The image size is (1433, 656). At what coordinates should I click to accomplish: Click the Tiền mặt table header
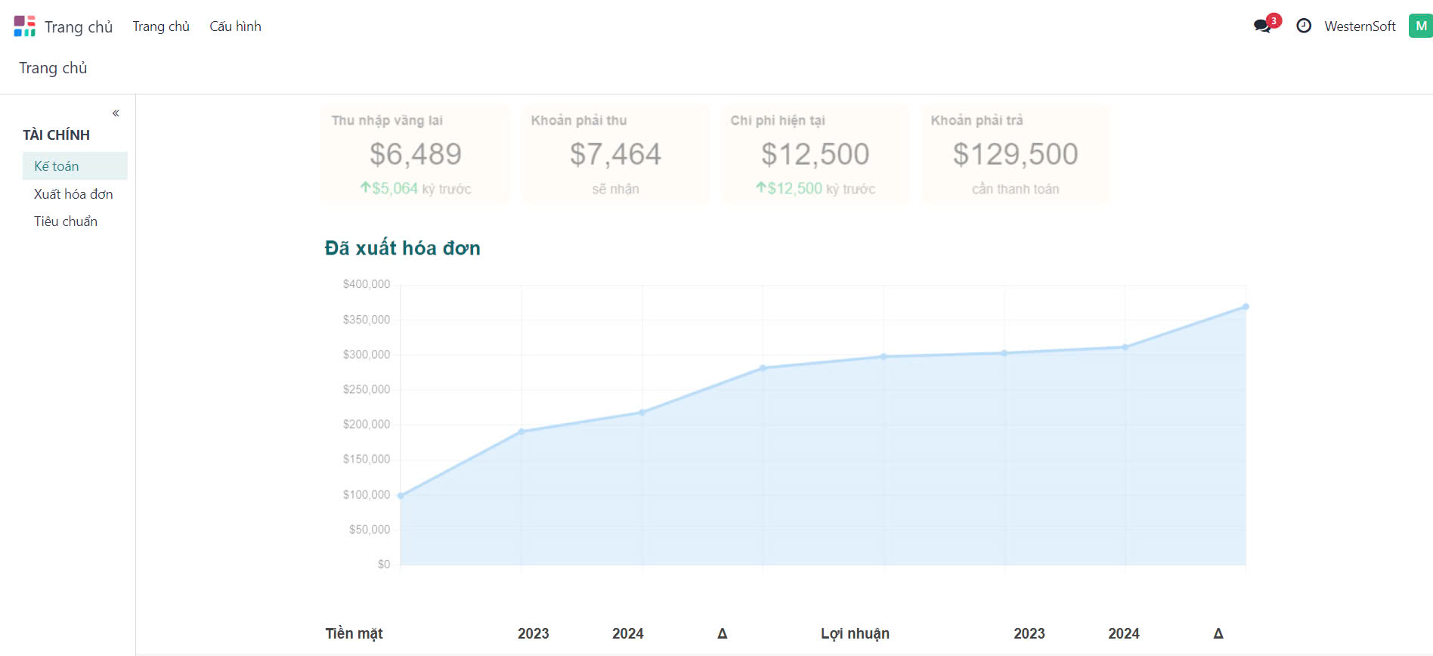click(x=354, y=633)
